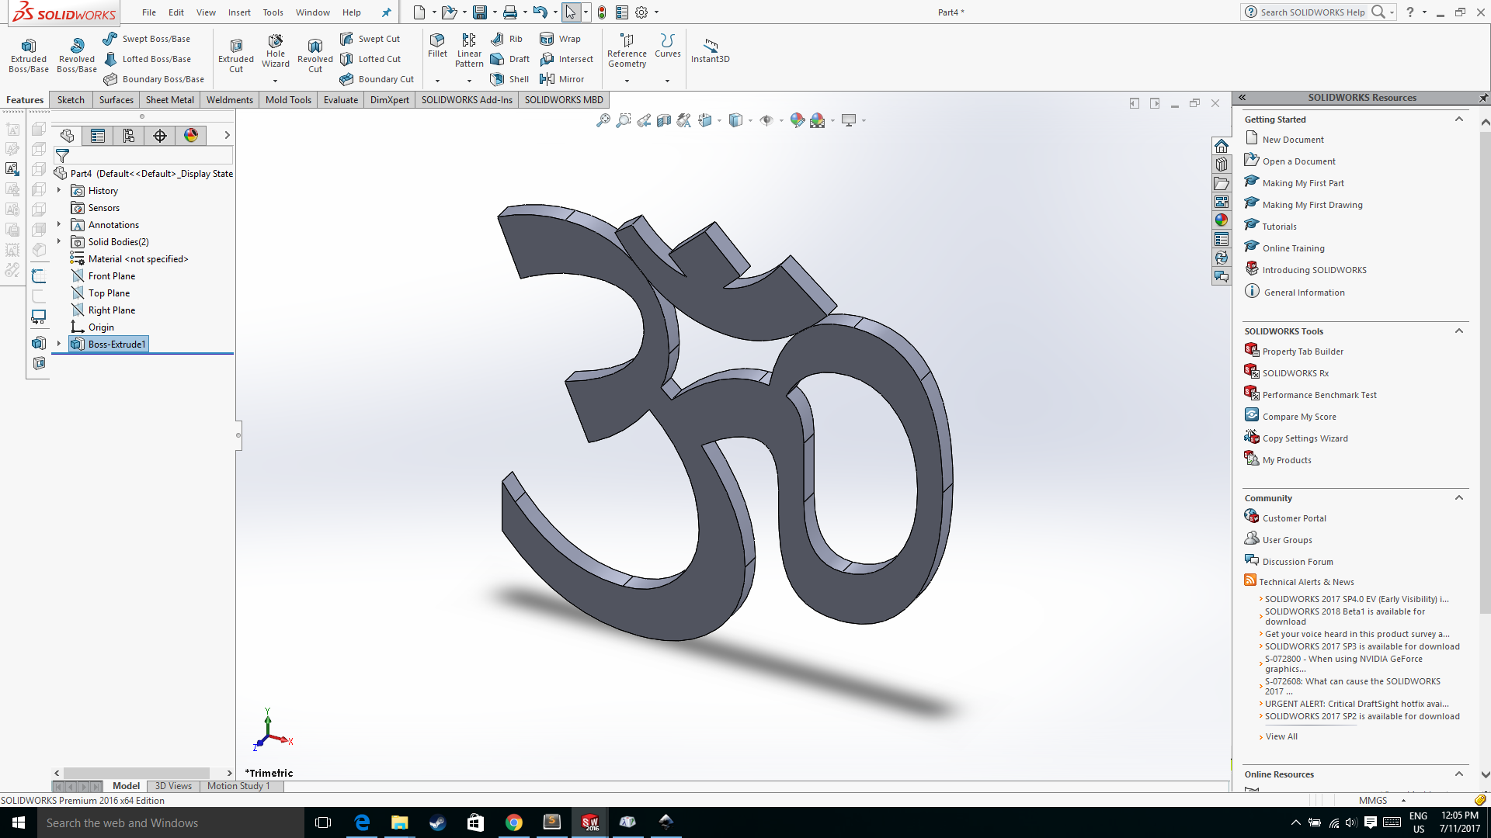Image resolution: width=1491 pixels, height=838 pixels.
Task: Select the Wrap tool
Action: click(560, 39)
